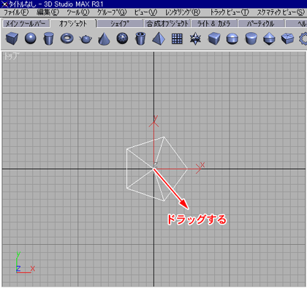
Task: Pick the OilTank domed cylinder icon
Action: pos(232,39)
